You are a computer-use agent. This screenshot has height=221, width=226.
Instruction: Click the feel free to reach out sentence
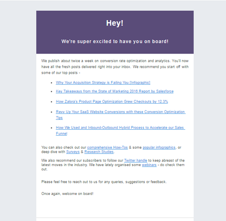point(104,182)
